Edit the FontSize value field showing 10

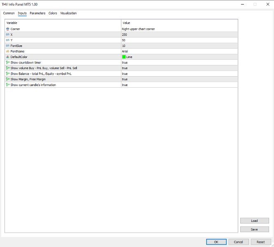[x=179, y=46]
